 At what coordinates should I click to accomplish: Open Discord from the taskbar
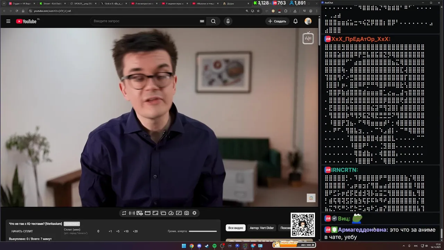pyautogui.click(x=199, y=246)
